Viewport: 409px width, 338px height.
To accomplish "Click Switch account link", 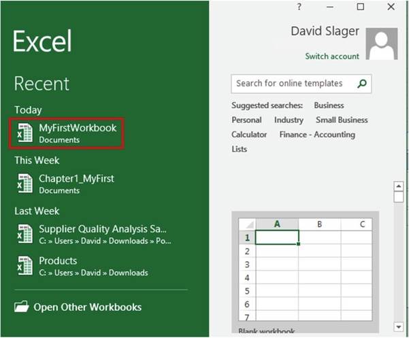I will coord(331,56).
